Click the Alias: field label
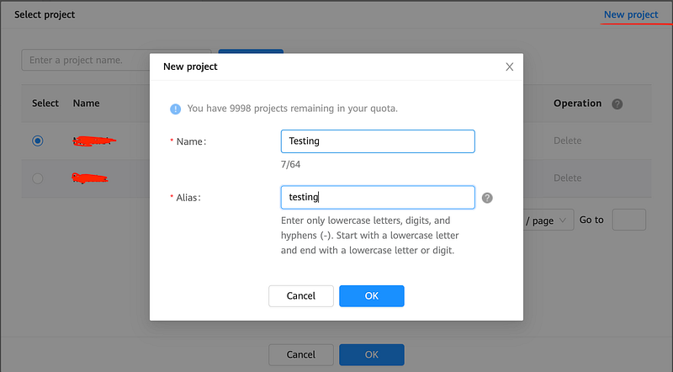The image size is (673, 372). [x=188, y=198]
